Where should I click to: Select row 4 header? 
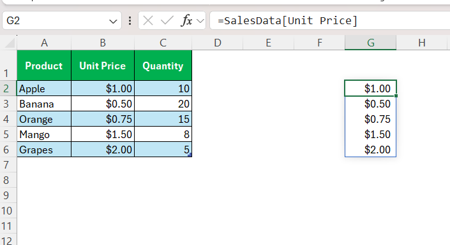click(x=8, y=119)
